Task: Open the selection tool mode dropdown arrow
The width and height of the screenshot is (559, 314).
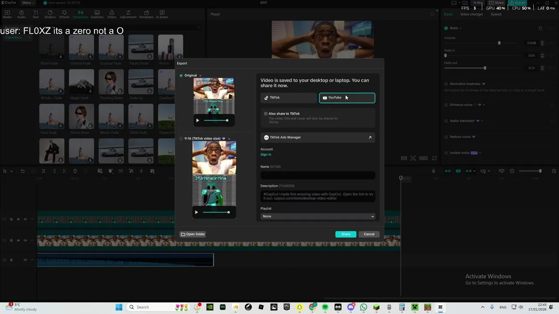Action: (x=11, y=171)
